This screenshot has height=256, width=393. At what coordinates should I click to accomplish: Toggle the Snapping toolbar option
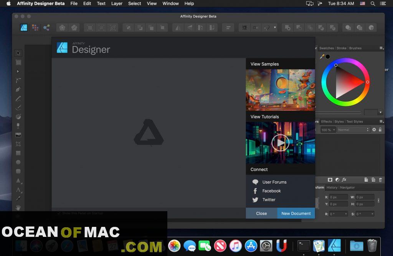point(267,28)
